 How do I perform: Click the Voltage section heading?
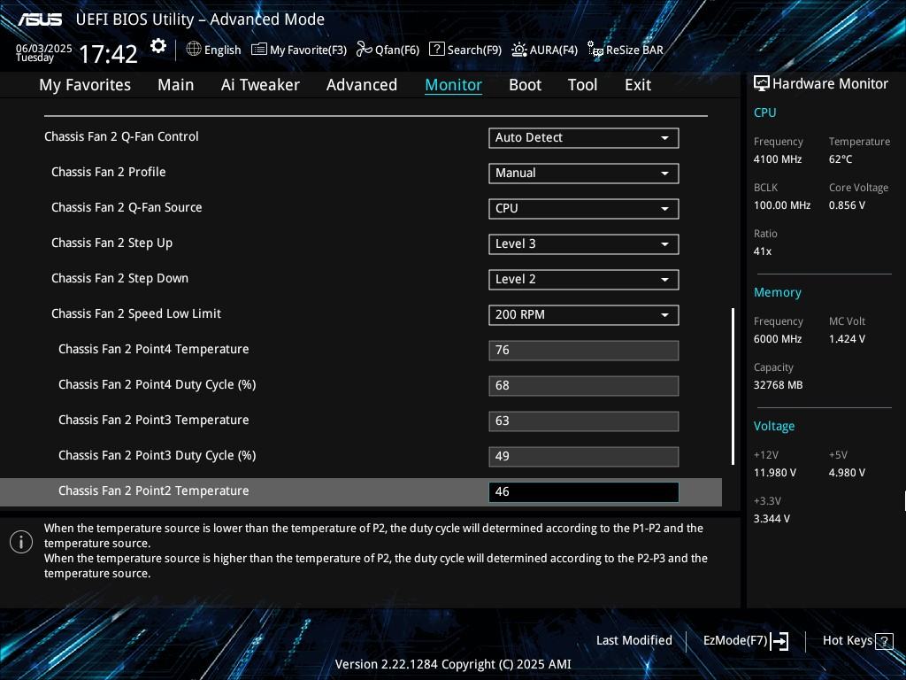(773, 426)
